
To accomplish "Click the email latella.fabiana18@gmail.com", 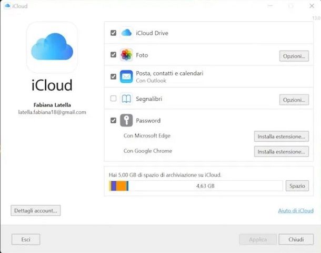I will pyautogui.click(x=52, y=112).
